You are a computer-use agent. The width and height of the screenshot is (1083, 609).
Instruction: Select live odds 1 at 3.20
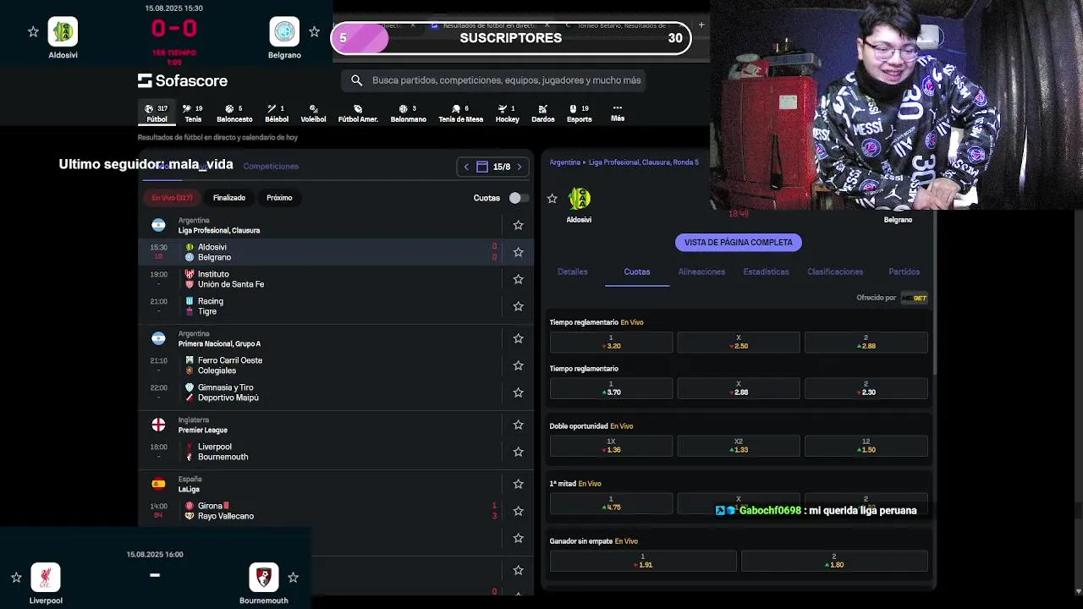click(611, 342)
